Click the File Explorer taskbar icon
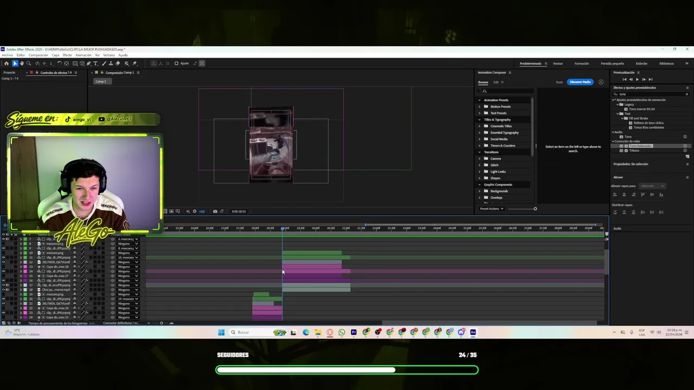Viewport: 694px width, 390px height. (x=318, y=332)
